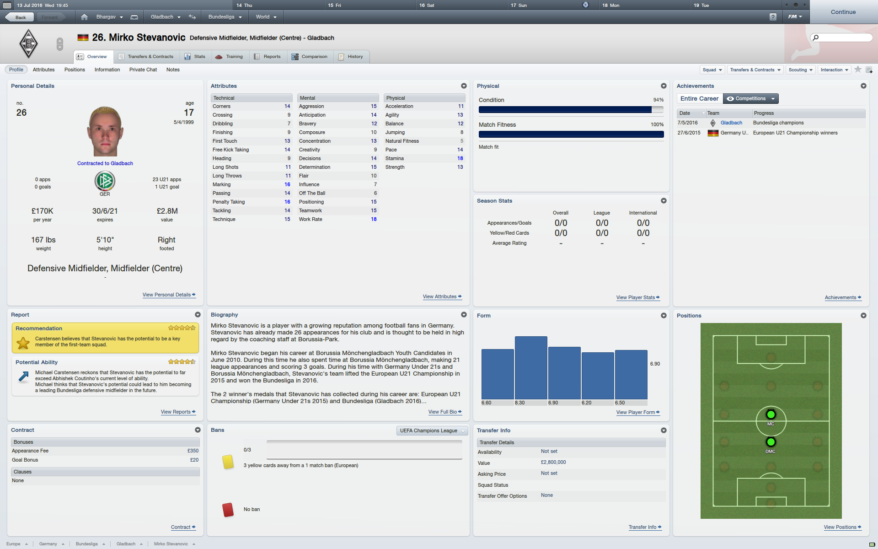Expand the Squad actions dropdown
The width and height of the screenshot is (878, 549).
pos(712,70)
